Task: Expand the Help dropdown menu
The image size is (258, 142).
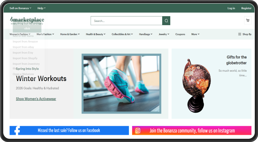Action: [x=42, y=8]
